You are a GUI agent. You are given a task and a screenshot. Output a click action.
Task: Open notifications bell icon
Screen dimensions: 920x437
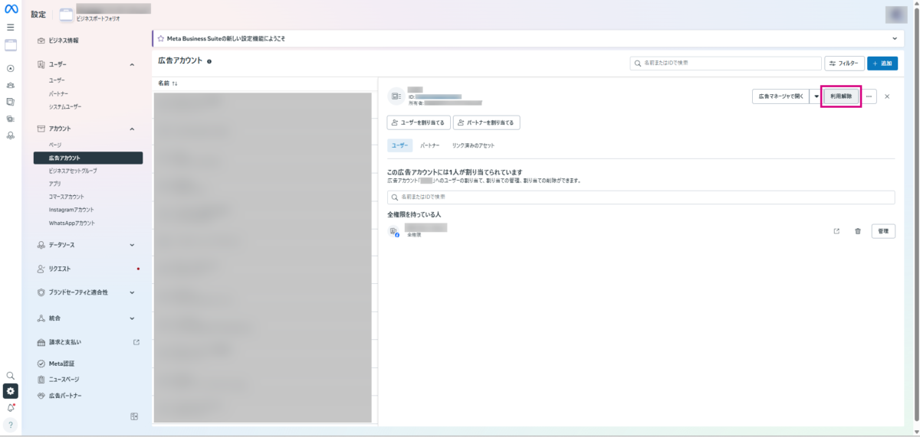click(11, 408)
